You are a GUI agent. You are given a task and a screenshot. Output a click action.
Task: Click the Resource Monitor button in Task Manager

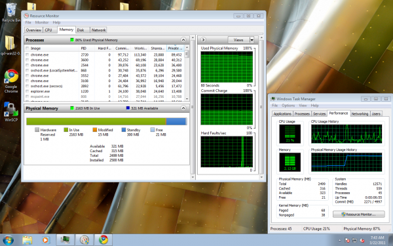359,215
